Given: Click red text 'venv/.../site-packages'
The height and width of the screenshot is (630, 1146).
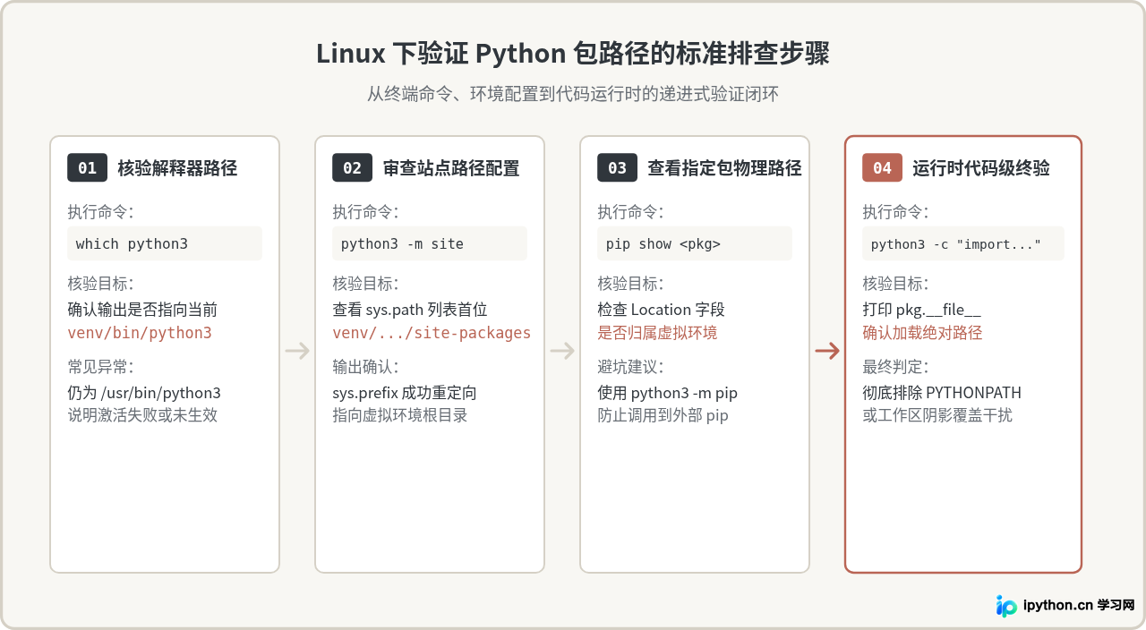Looking at the screenshot, I should [x=432, y=333].
